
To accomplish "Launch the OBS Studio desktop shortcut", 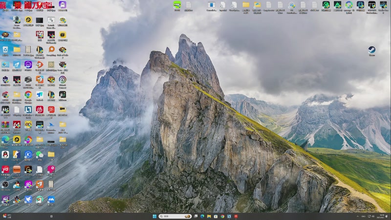I will point(5,185).
